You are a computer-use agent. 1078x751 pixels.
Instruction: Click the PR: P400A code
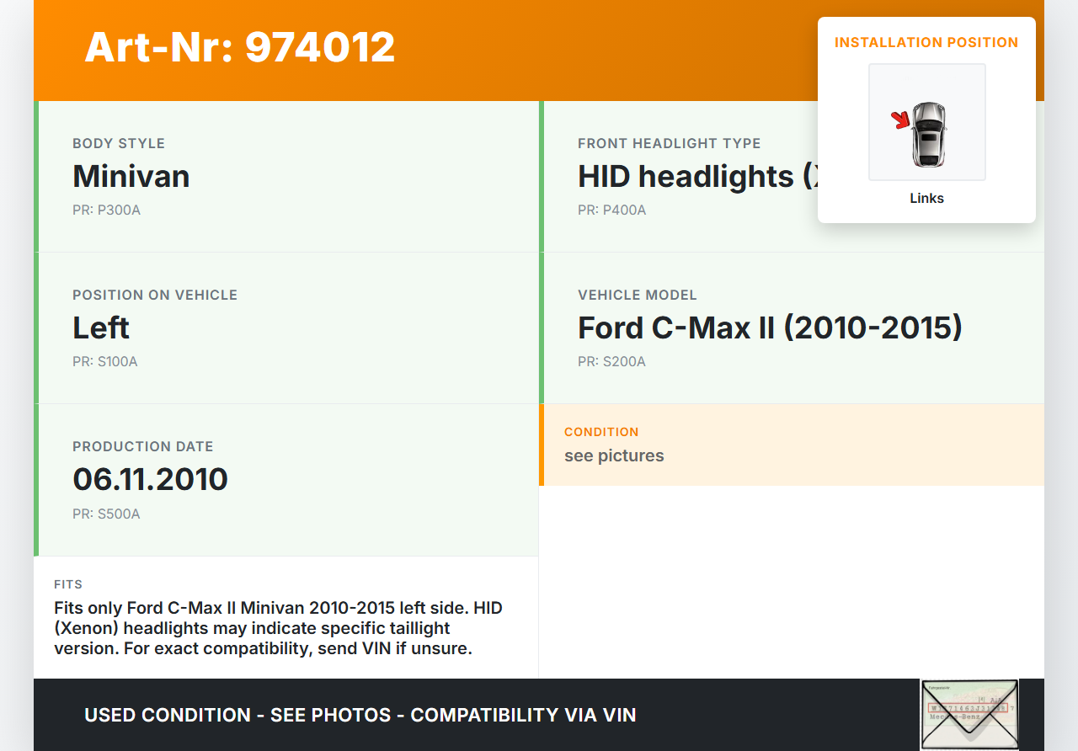pyautogui.click(x=611, y=210)
